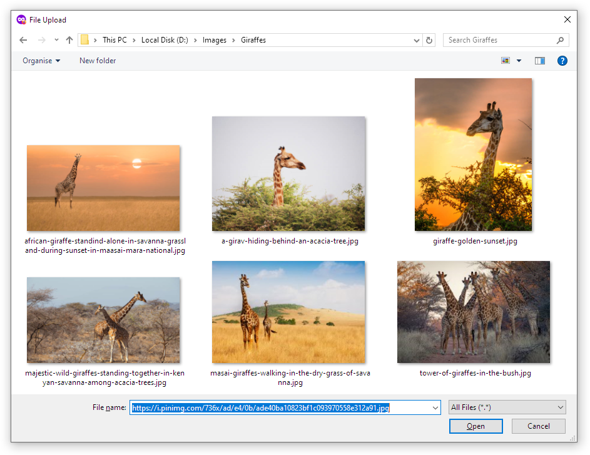The height and width of the screenshot is (455, 590).
Task: Go up one folder level
Action: 69,40
